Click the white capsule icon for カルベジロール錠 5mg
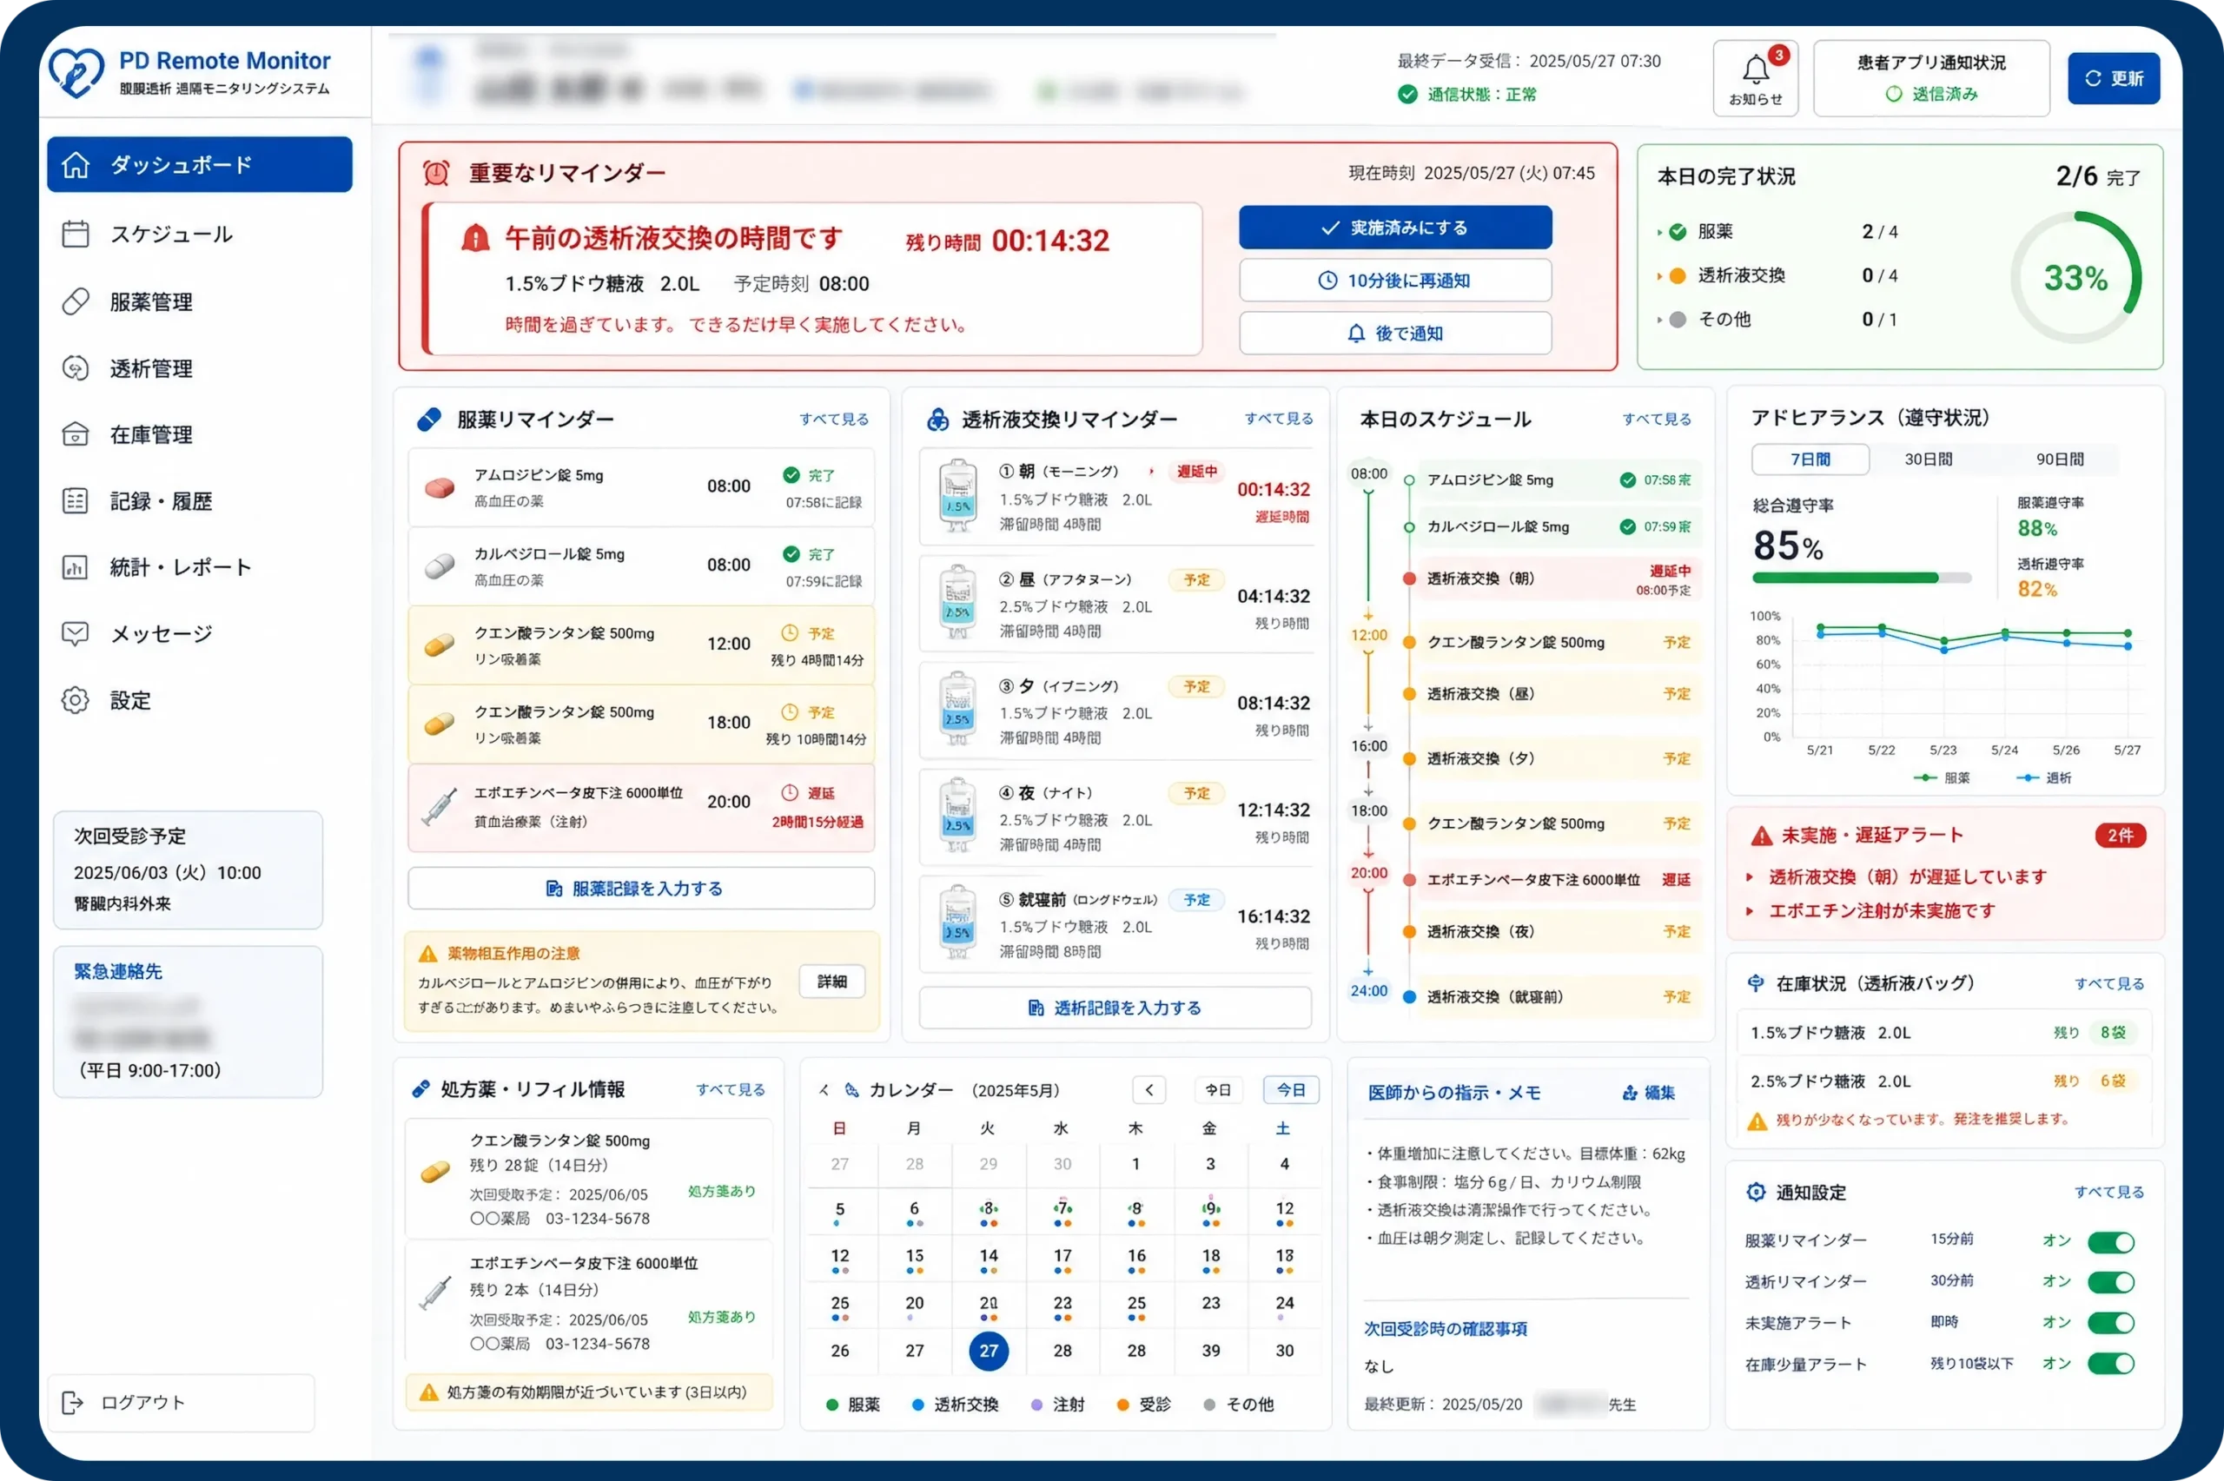This screenshot has width=2224, height=1481. 439,566
